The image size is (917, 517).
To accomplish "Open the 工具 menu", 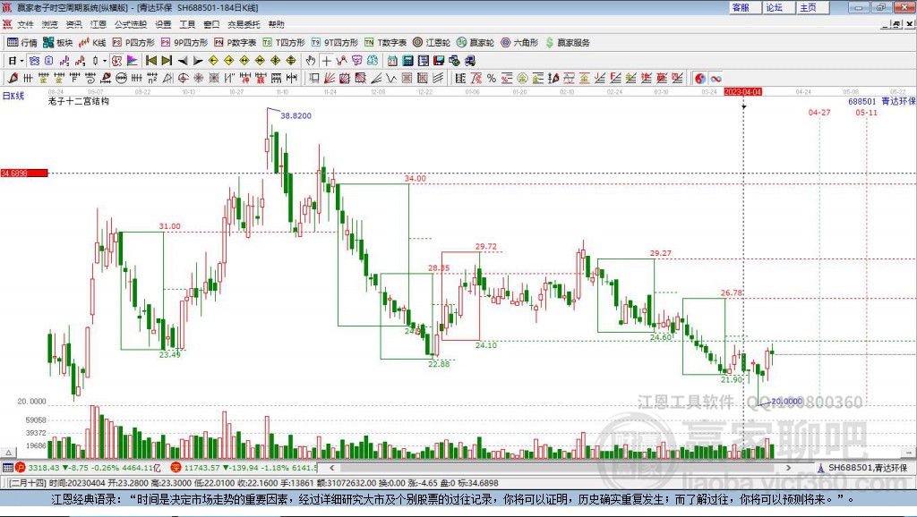I will click(x=187, y=24).
